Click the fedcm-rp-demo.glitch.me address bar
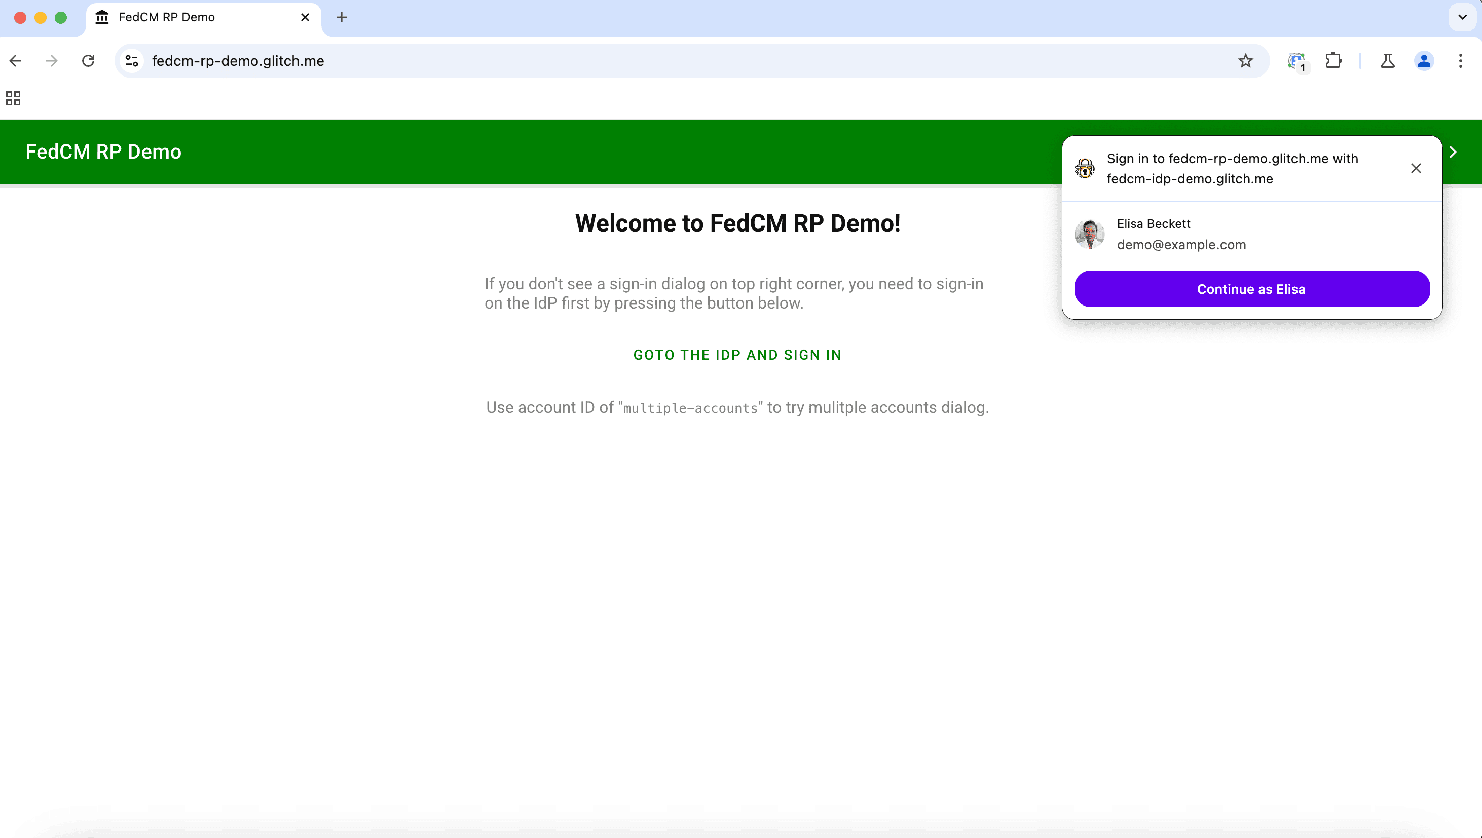Image resolution: width=1482 pixels, height=838 pixels. click(x=238, y=61)
